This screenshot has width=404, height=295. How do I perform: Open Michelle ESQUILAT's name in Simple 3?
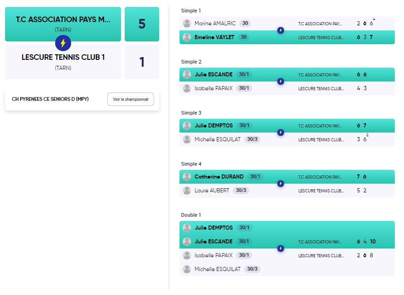[218, 139]
